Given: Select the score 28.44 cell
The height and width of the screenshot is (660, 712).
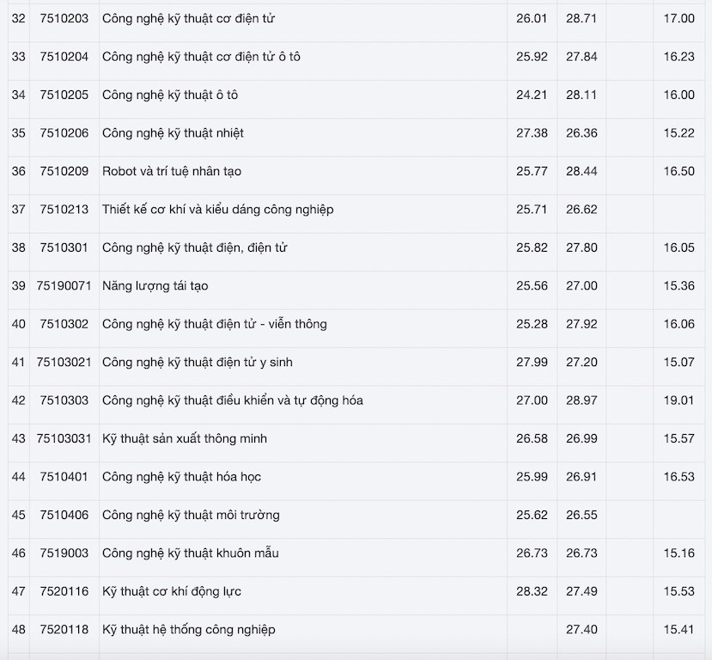Looking at the screenshot, I should point(581,171).
